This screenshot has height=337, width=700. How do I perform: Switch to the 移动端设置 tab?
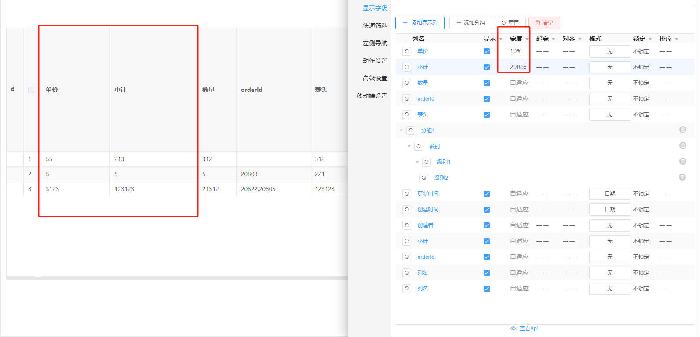pos(372,96)
